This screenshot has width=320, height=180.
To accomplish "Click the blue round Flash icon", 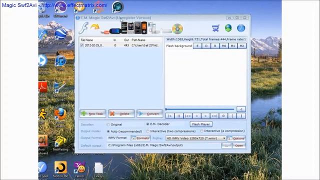I will click(241, 28).
